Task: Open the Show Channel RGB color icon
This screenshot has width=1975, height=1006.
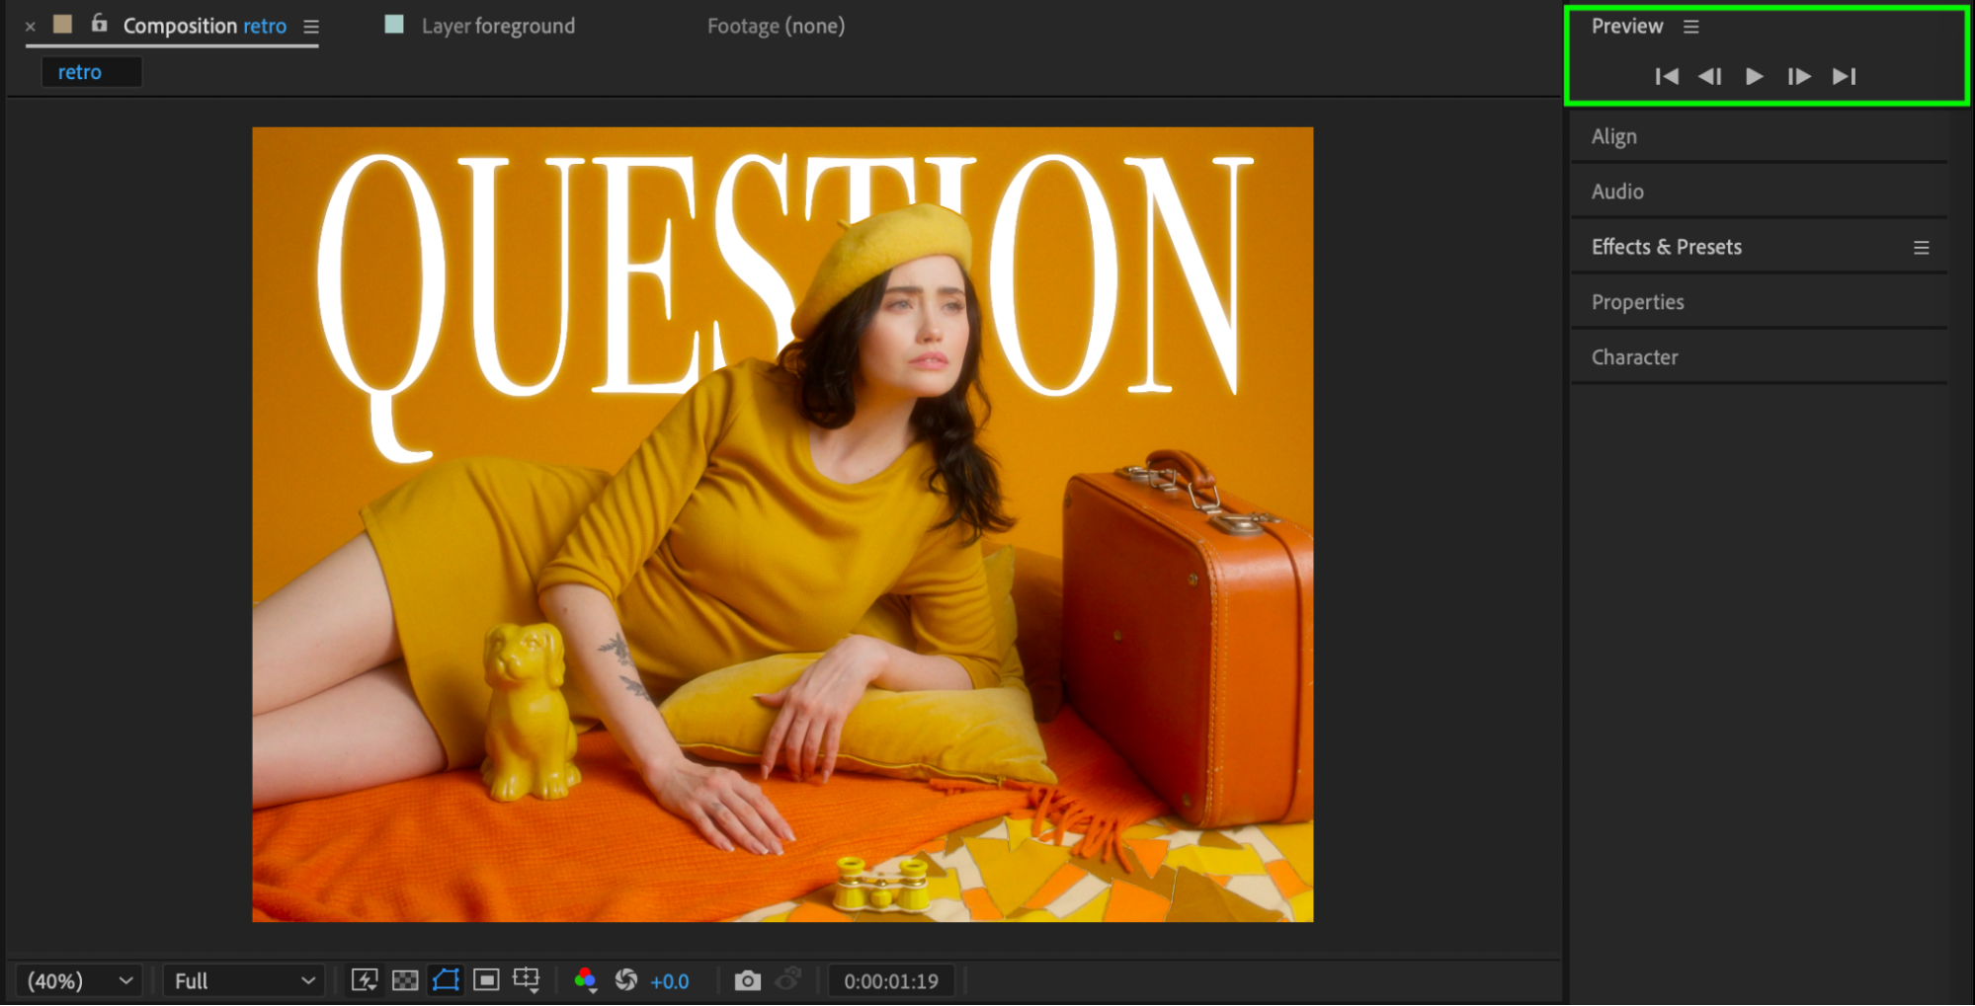Action: [x=585, y=980]
